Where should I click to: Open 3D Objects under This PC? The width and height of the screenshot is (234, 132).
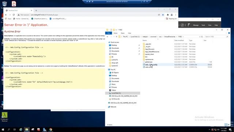pos(115,73)
